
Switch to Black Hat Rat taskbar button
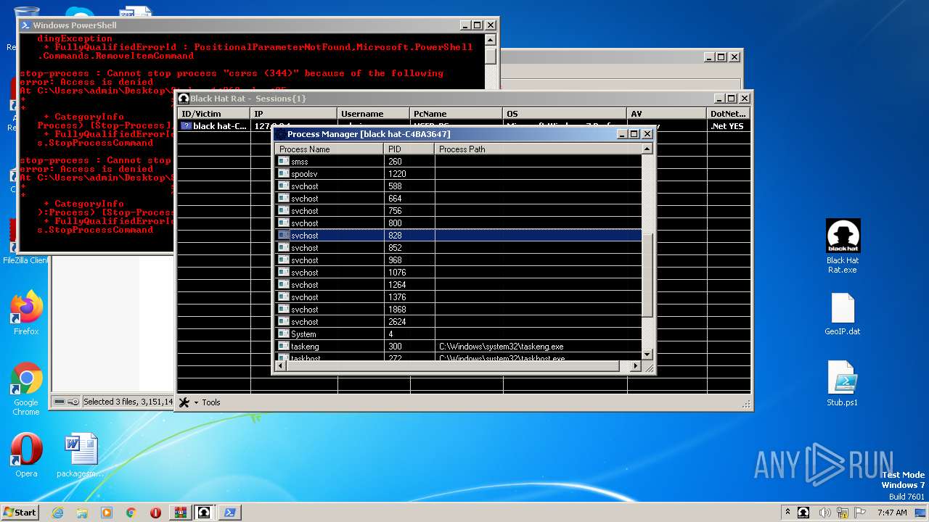click(x=205, y=513)
